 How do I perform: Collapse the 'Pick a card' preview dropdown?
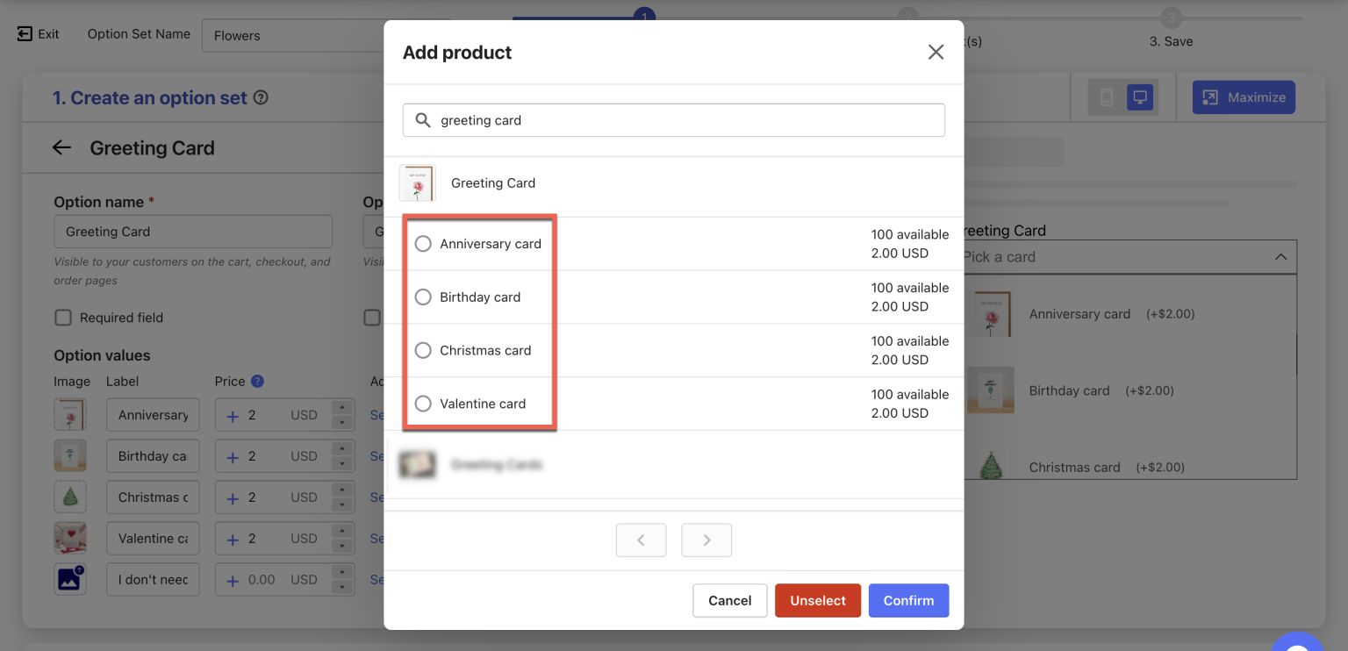pos(1280,257)
